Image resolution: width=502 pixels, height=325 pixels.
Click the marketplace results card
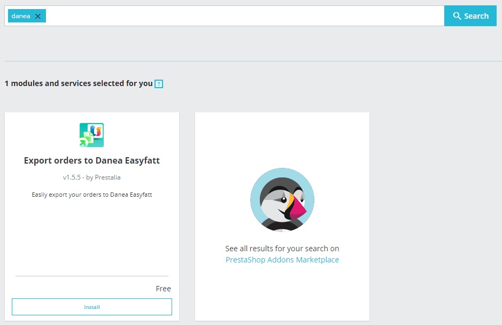click(x=282, y=216)
